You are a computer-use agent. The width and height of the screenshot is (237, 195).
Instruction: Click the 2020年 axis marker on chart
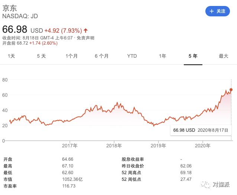(202, 146)
